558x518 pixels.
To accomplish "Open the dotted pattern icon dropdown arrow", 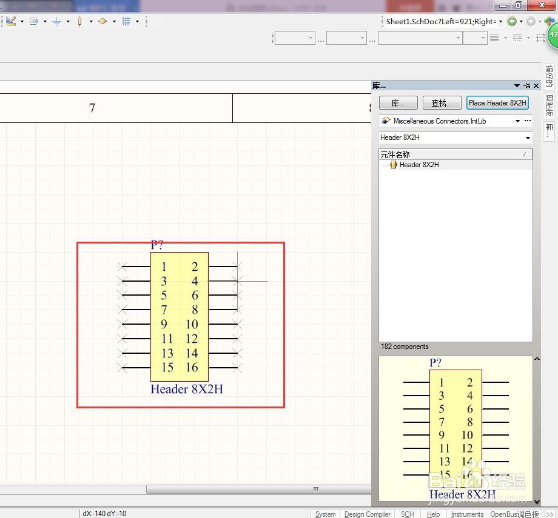I will click(528, 38).
